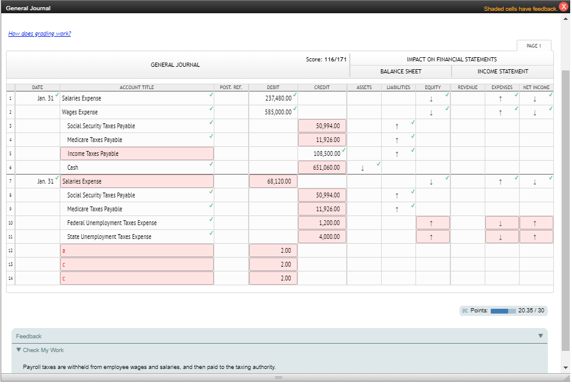Click the row 7 Expenses up arrow
Image resolution: width=572 pixels, height=384 pixels.
pos(500,182)
